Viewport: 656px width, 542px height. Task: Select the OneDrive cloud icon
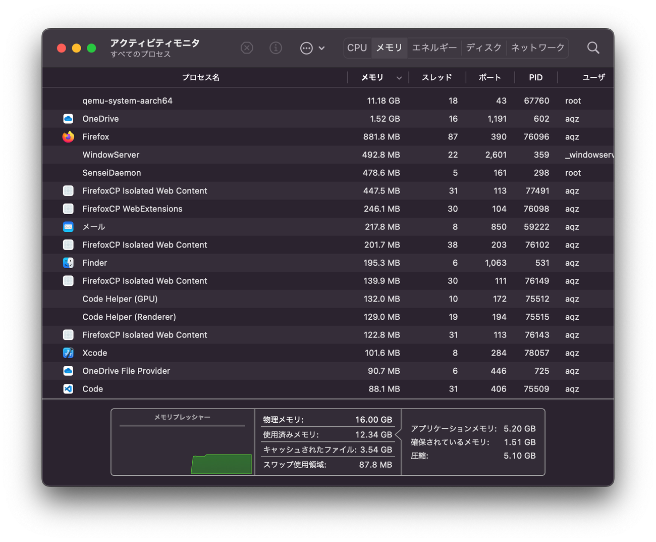pos(68,119)
